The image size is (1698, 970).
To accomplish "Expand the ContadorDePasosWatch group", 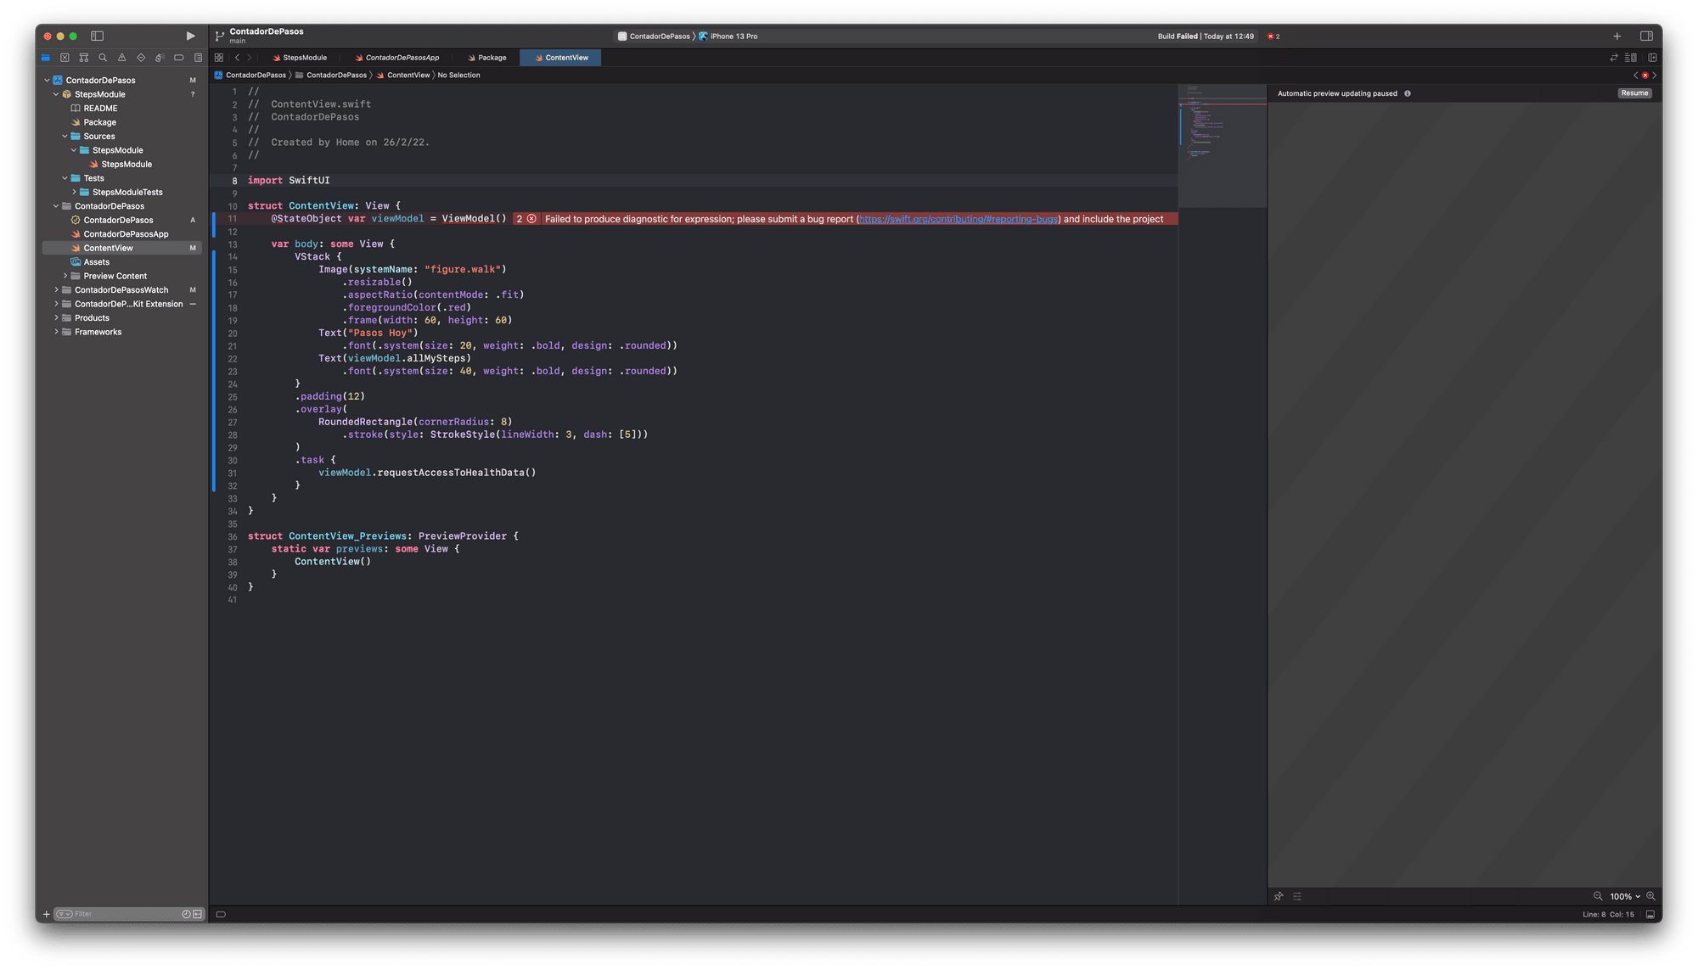I will 56,290.
